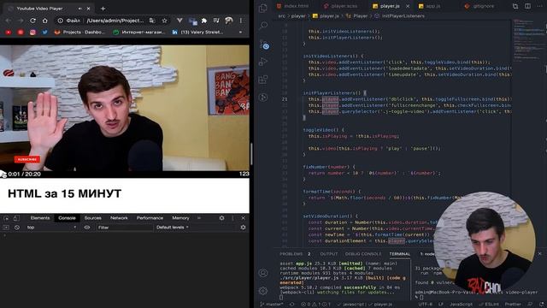Open the YouTube bookmark icon
Viewport: 547px width, 308px height.
pyautogui.click(x=9, y=33)
